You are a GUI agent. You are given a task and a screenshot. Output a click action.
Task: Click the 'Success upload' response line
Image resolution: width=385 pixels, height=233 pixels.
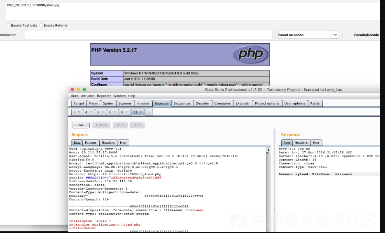[315, 174]
